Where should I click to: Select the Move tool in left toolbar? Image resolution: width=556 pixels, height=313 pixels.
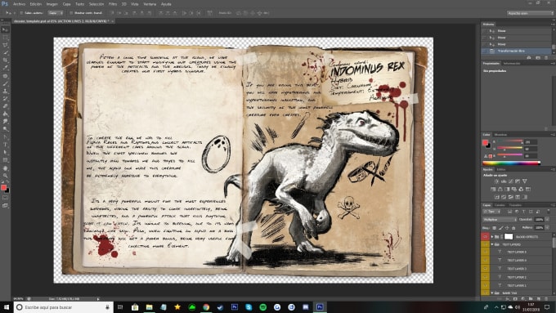click(5, 29)
